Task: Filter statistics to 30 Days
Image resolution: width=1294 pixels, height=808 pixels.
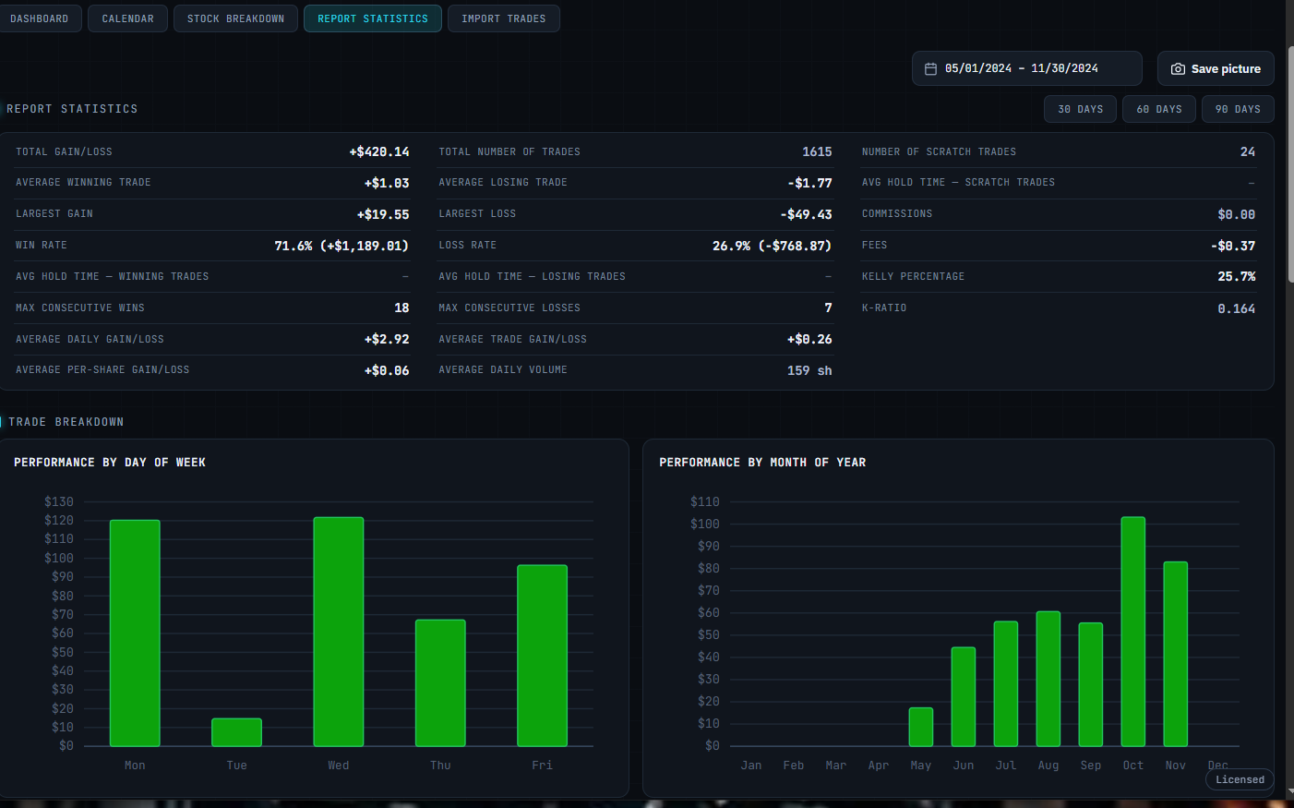Action: tap(1080, 109)
